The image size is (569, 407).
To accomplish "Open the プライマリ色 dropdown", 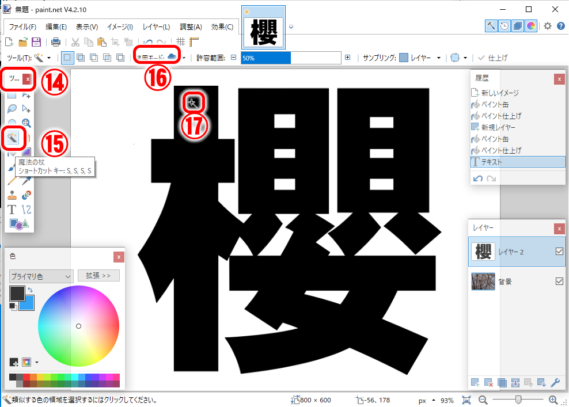I will click(41, 276).
